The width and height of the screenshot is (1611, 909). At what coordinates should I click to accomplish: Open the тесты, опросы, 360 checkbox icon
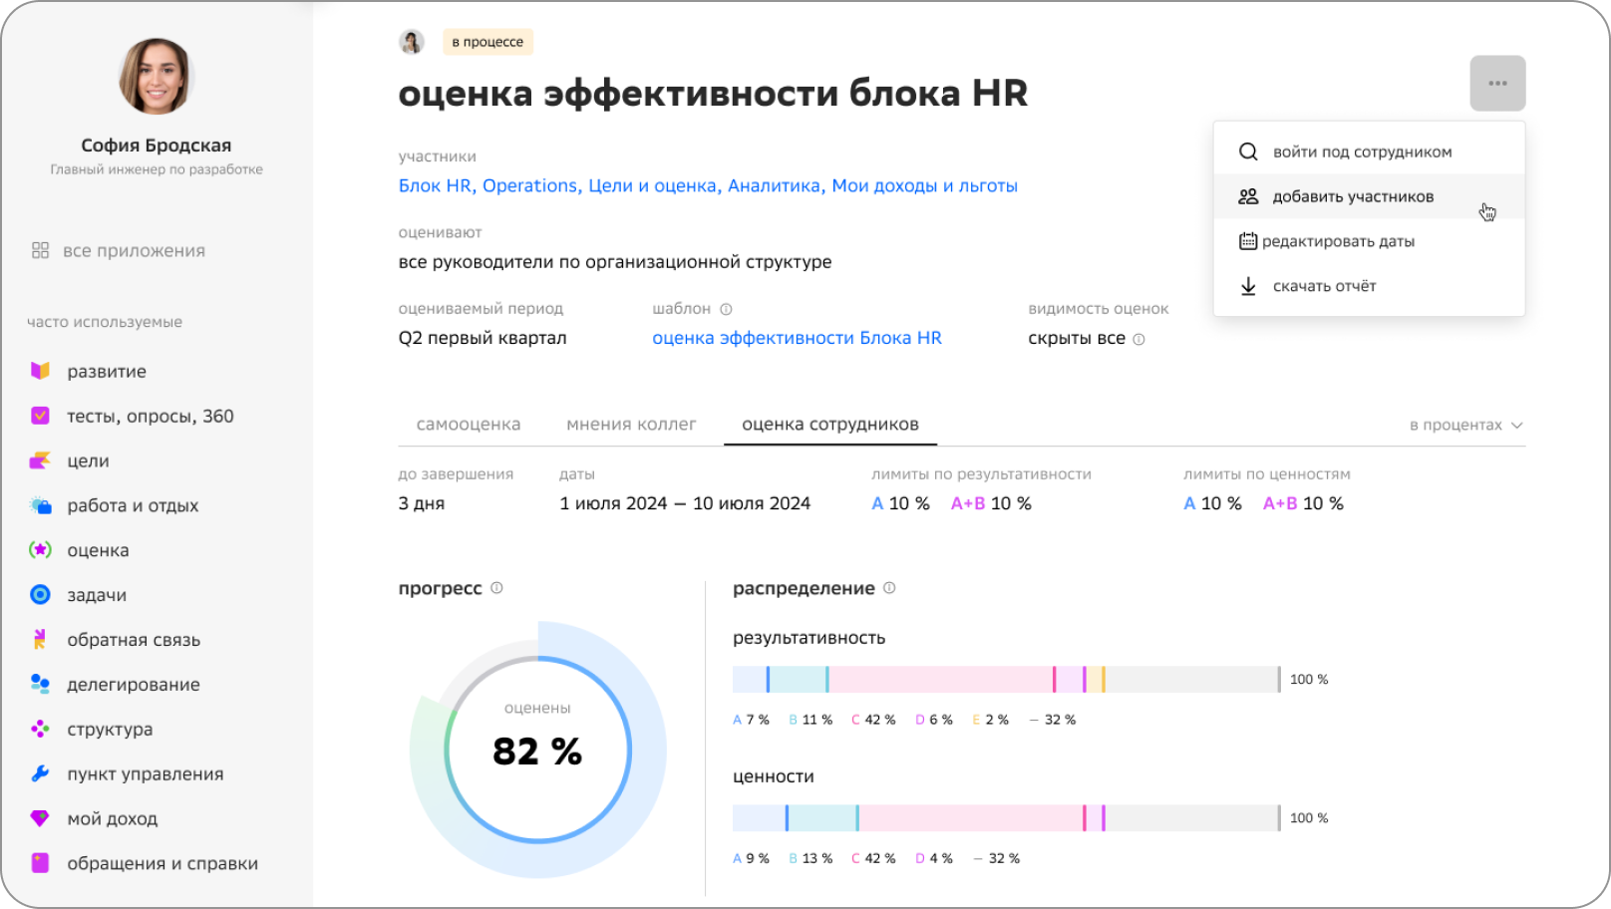point(40,416)
